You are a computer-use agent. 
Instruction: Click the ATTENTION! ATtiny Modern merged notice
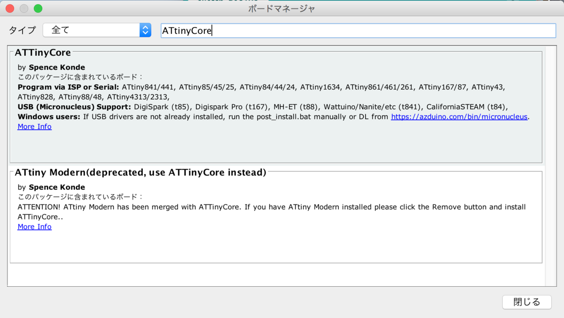pos(272,212)
